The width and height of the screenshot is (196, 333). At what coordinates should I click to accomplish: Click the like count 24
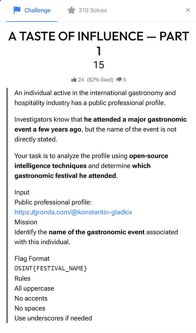coord(81,80)
